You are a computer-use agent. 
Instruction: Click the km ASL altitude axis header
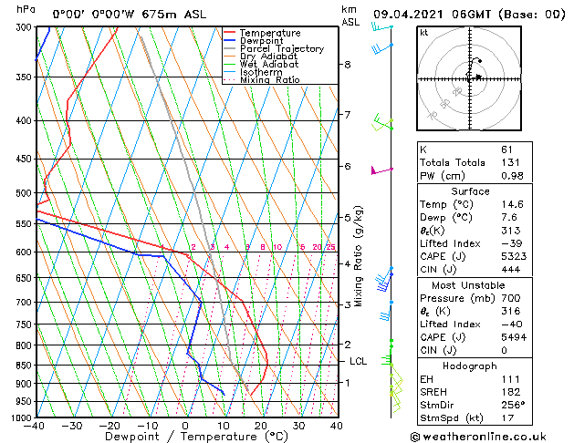pos(350,15)
